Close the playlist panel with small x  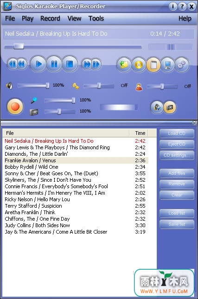(194, 123)
